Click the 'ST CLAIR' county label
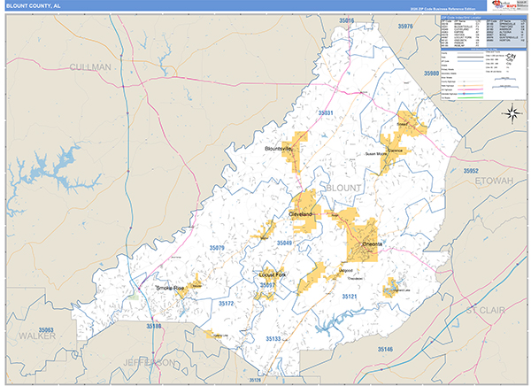This screenshot has height=386, width=531. [485, 310]
